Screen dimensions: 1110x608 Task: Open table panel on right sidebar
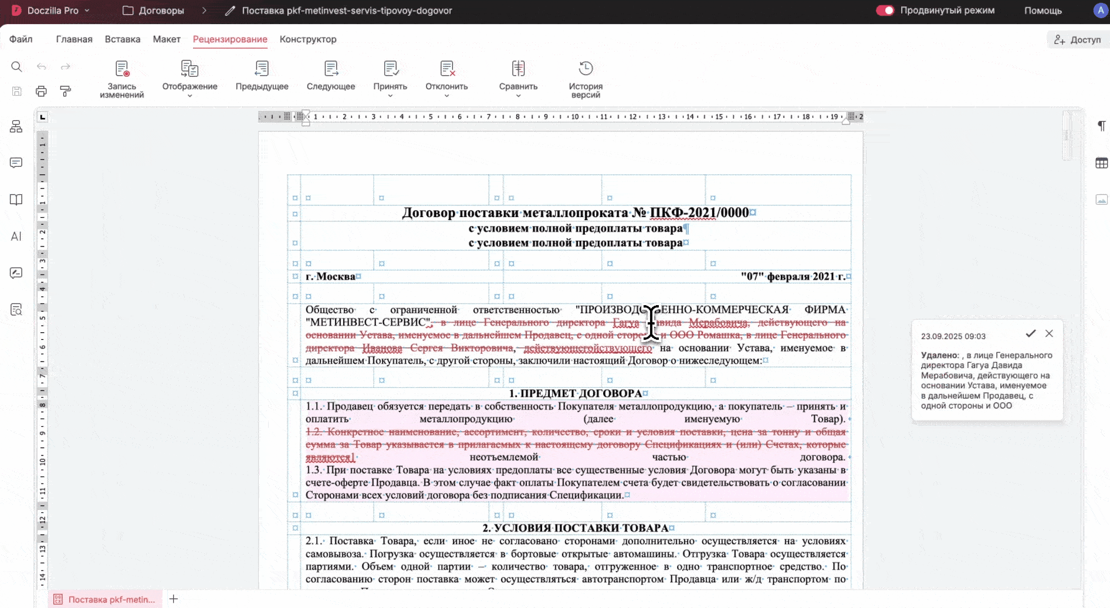pyautogui.click(x=1101, y=163)
